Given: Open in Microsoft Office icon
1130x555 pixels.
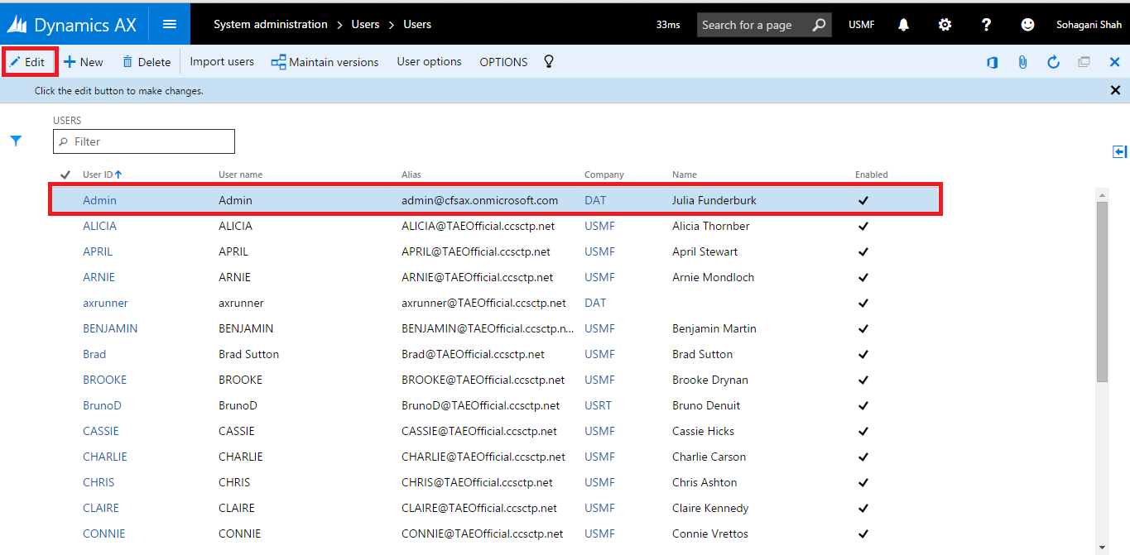Looking at the screenshot, I should tap(992, 62).
